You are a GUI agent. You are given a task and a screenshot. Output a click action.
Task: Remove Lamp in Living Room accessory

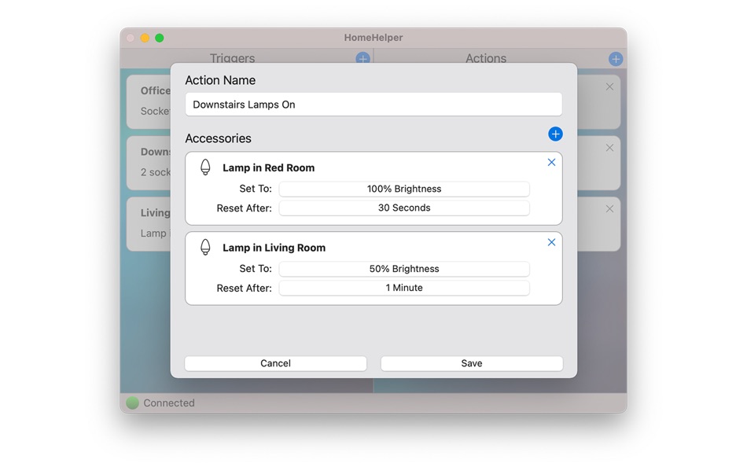click(x=551, y=243)
